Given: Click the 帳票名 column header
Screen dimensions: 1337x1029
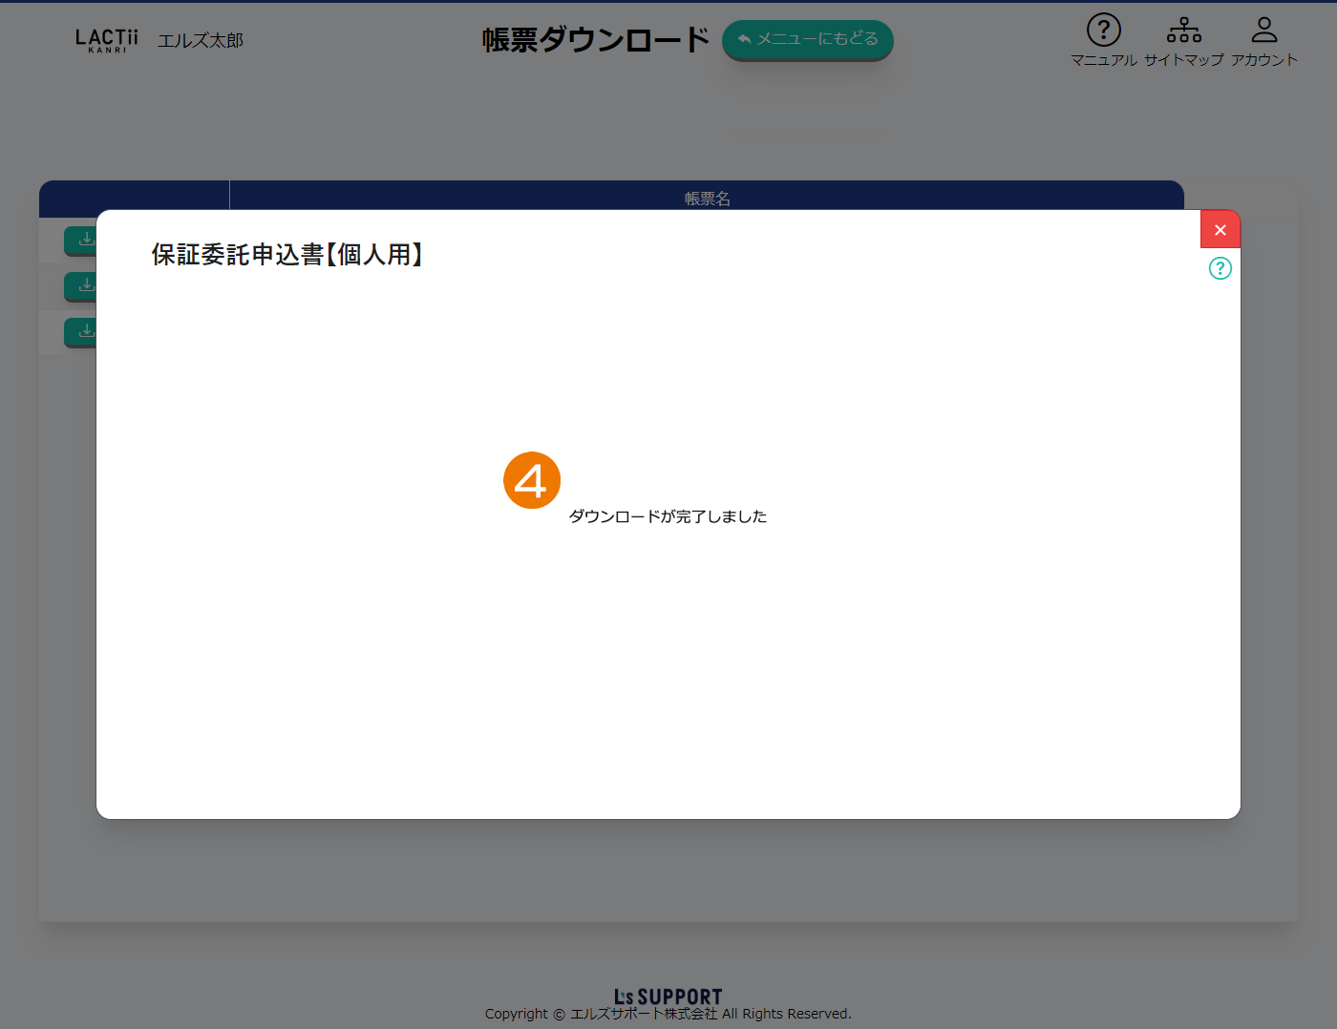Looking at the screenshot, I should tap(707, 198).
